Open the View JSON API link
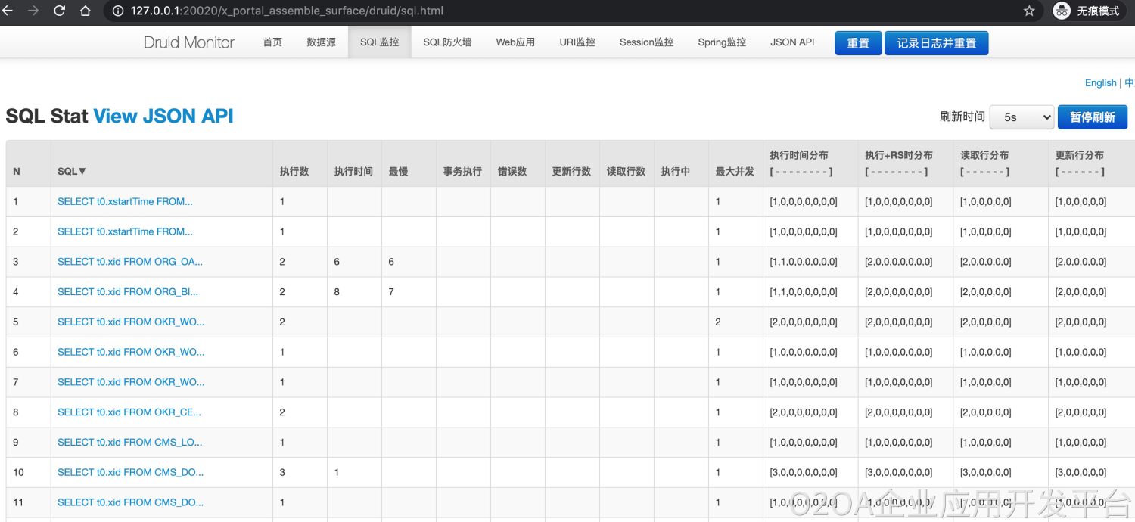1135x522 pixels. pos(163,116)
